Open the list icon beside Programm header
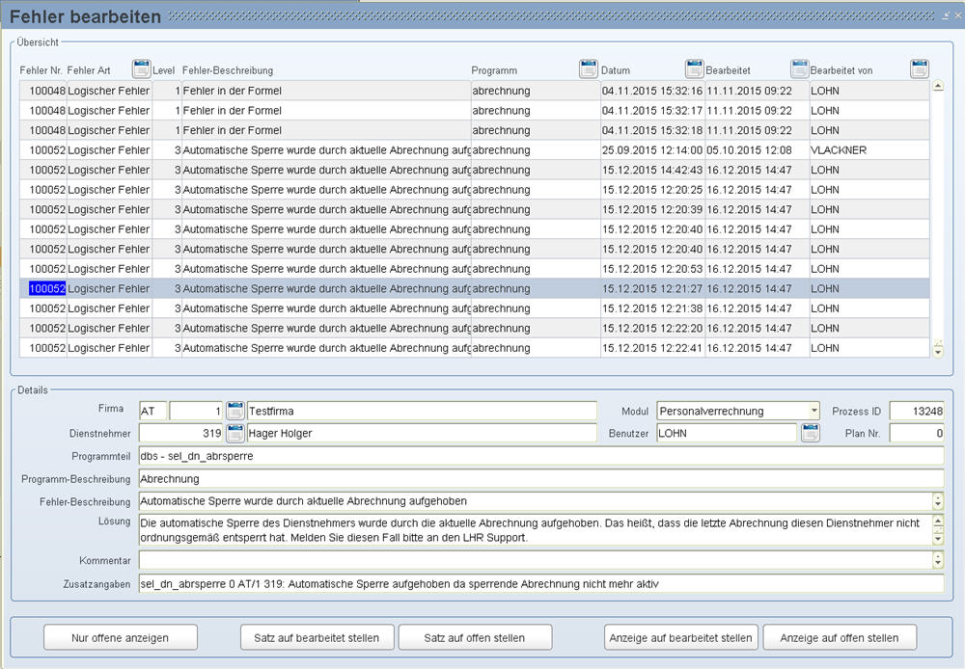965x669 pixels. [589, 68]
